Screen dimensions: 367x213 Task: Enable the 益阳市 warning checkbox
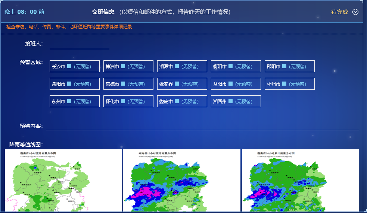231,84
